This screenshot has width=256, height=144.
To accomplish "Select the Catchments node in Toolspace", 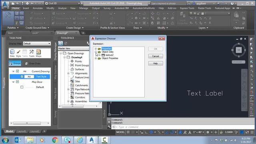I will [x=81, y=85].
